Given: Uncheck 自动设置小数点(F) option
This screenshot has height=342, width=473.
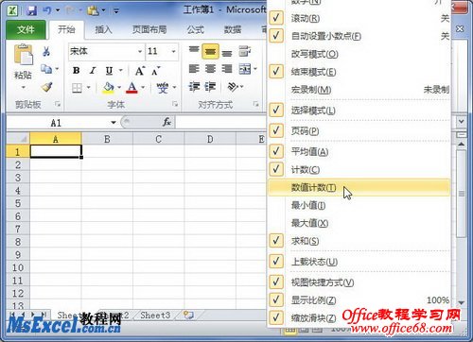Looking at the screenshot, I should coord(276,36).
